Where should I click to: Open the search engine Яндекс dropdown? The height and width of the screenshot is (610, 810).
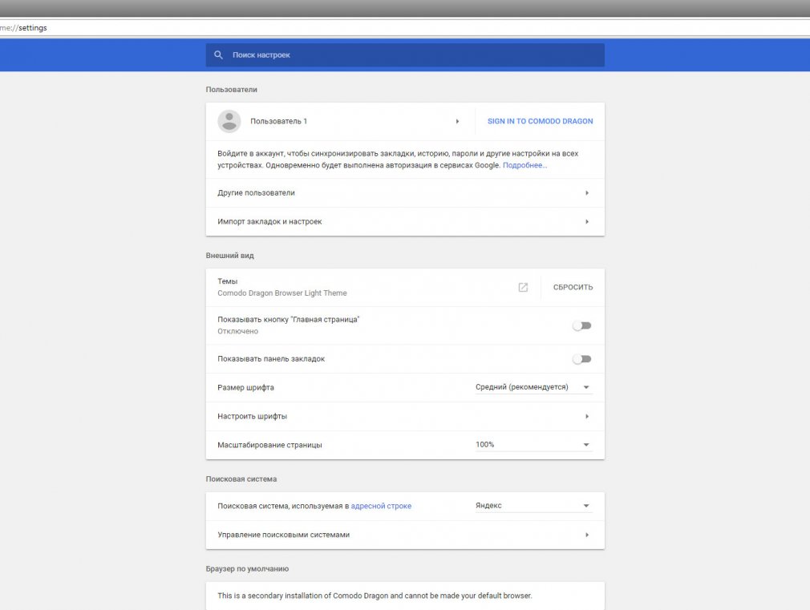[x=533, y=506]
